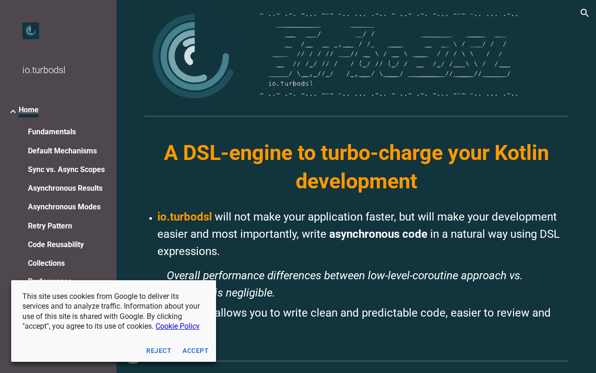
Task: Open the search magnifier icon
Action: (x=585, y=13)
